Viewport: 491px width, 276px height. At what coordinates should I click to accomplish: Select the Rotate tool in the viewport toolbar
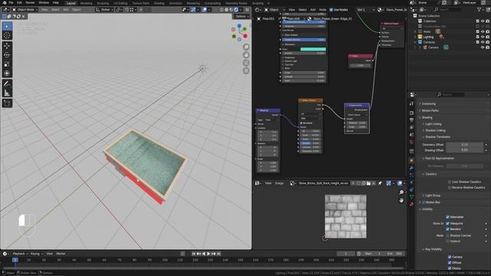[x=7, y=55]
